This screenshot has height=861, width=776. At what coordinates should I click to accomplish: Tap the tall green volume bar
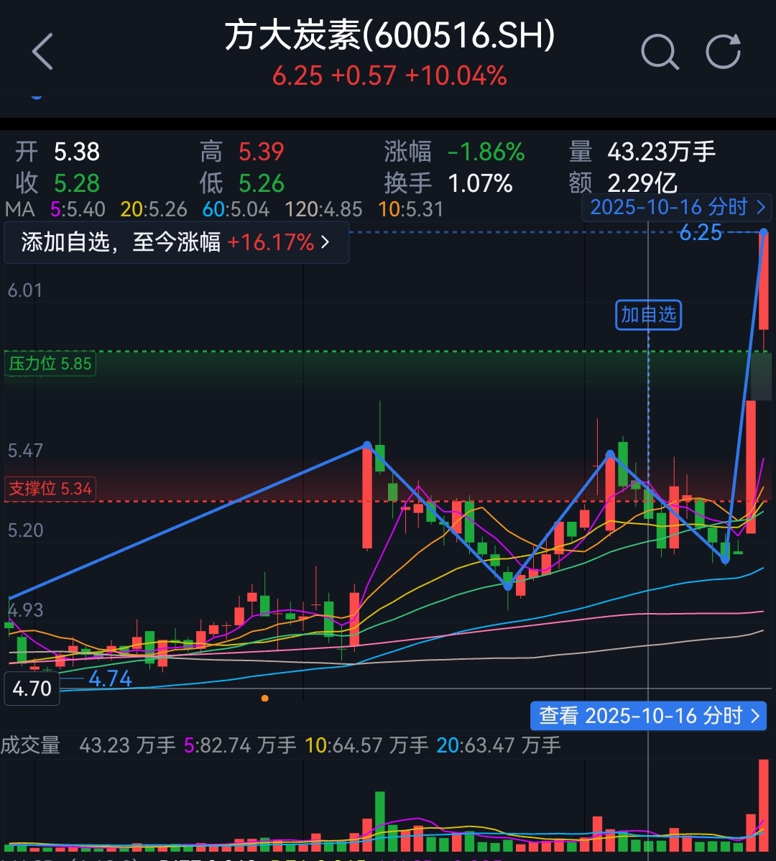[x=380, y=821]
